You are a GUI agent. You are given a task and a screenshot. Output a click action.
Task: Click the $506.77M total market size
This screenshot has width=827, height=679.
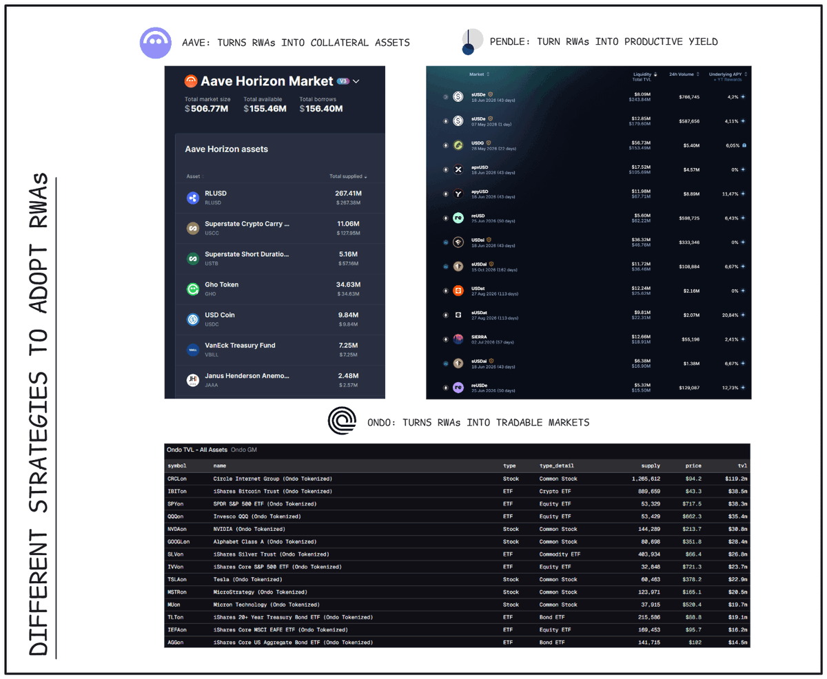tap(206, 109)
